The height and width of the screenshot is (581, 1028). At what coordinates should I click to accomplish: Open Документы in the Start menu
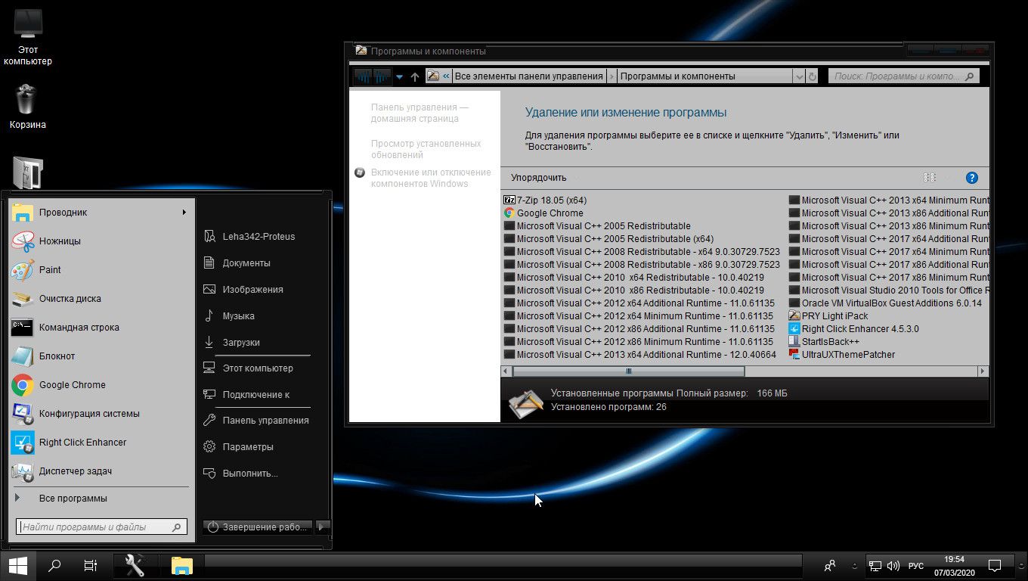[x=257, y=263]
